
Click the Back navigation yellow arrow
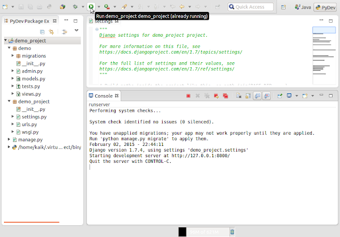tap(182, 7)
